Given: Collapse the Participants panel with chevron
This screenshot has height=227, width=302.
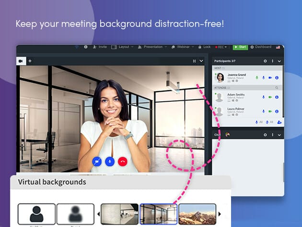Looking at the screenshot, I should tap(279, 61).
